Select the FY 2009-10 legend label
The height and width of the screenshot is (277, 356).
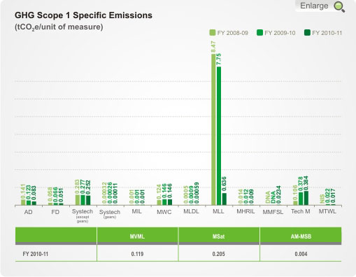coord(280,33)
